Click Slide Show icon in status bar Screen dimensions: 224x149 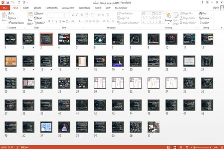pyautogui.click(x=187, y=147)
